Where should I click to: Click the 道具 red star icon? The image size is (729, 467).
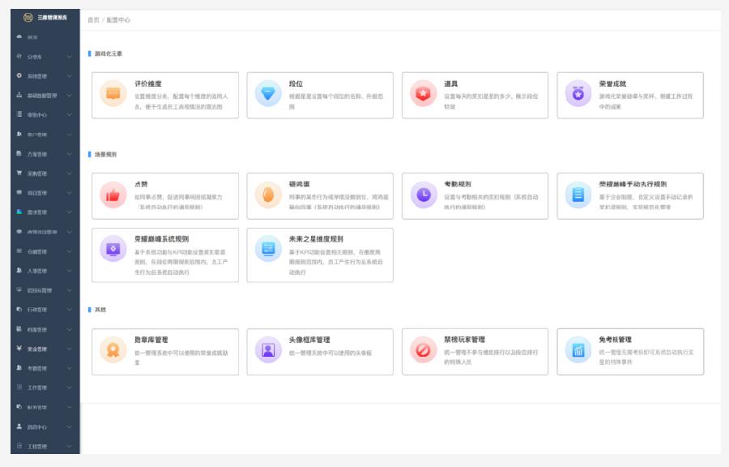[x=423, y=94]
